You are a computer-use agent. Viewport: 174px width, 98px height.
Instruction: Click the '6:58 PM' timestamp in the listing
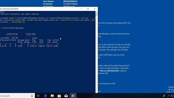[x=15, y=38]
